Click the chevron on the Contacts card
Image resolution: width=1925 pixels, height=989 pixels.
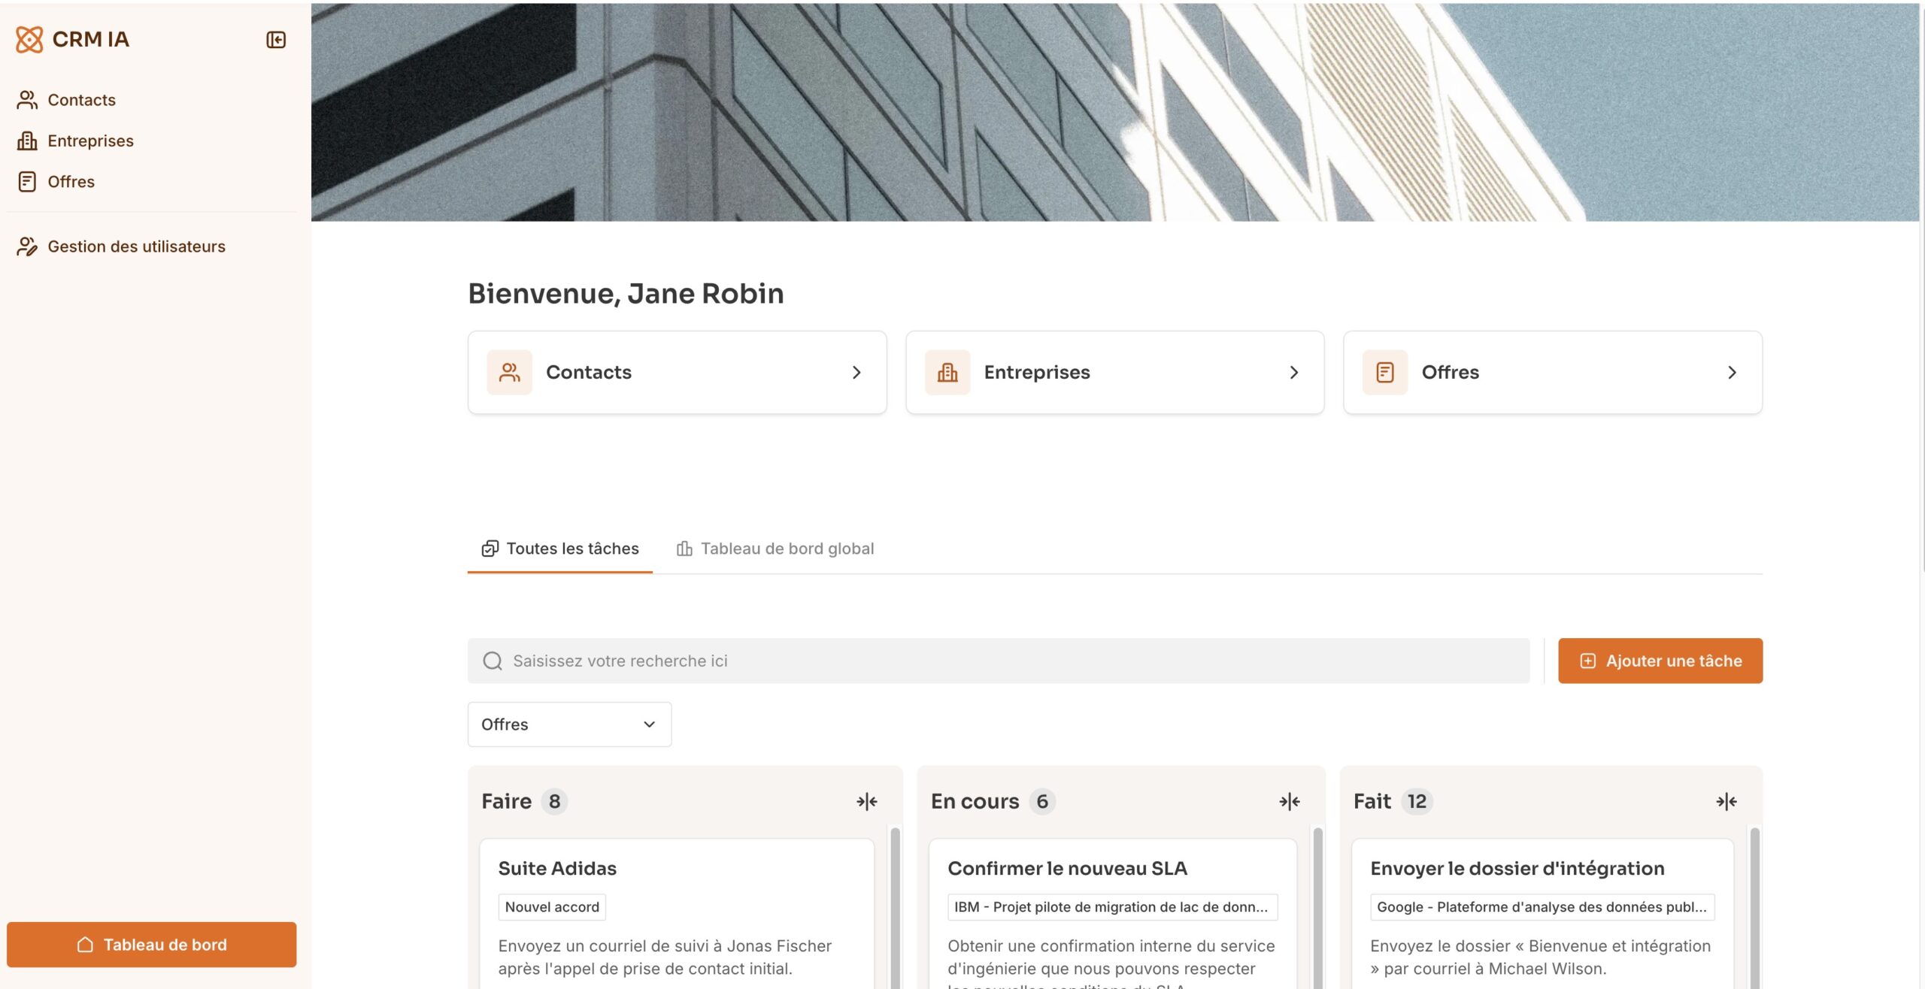coord(856,373)
